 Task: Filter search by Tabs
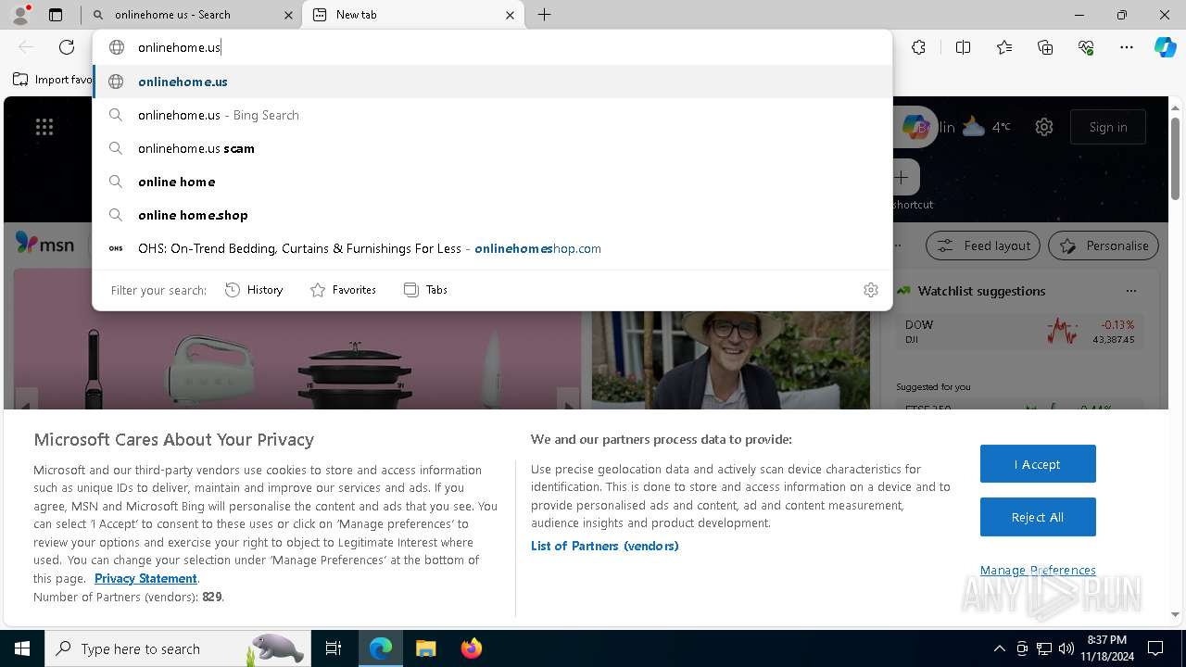(425, 290)
